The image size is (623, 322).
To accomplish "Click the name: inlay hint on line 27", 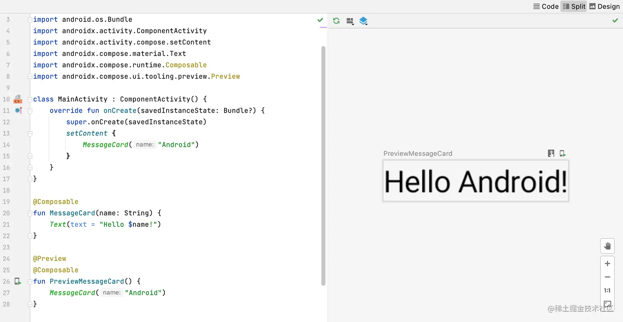I will coord(112,293).
